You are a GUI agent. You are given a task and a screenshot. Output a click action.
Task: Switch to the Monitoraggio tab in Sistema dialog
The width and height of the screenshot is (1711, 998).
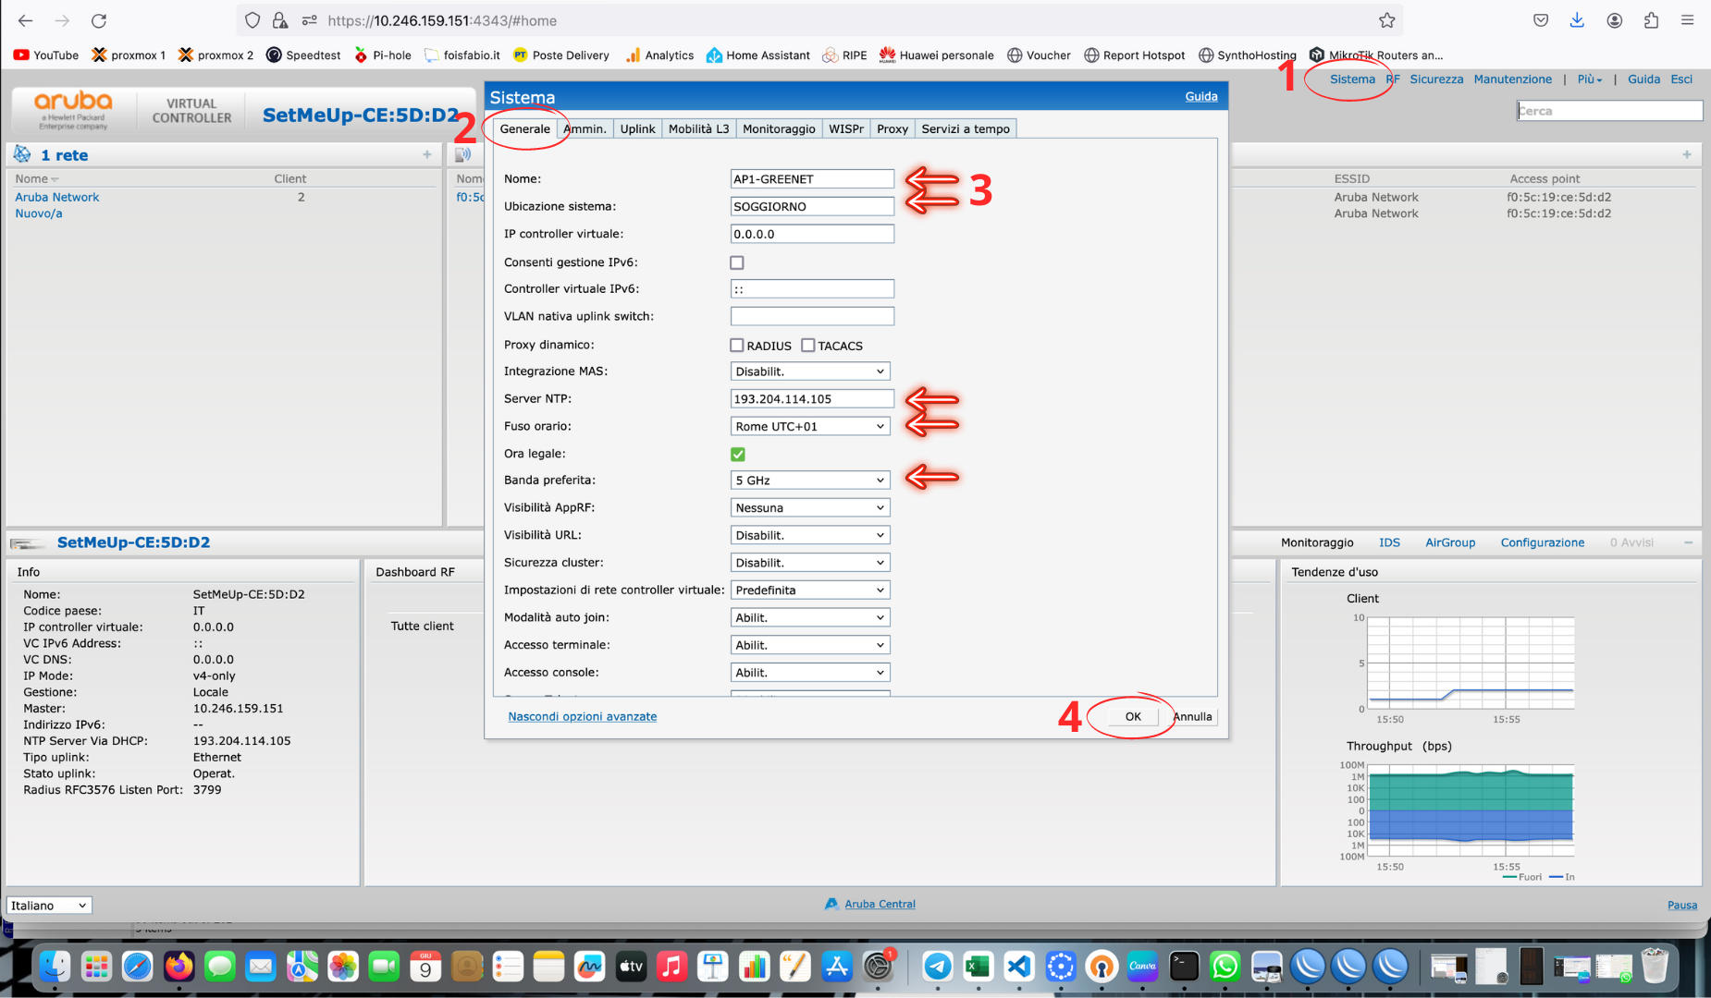tap(779, 128)
